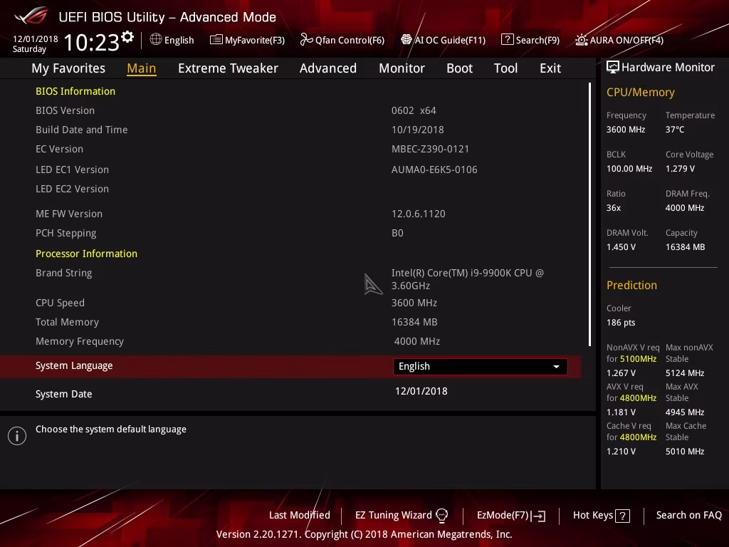
Task: Click the Processor Information heading
Action: coord(86,254)
